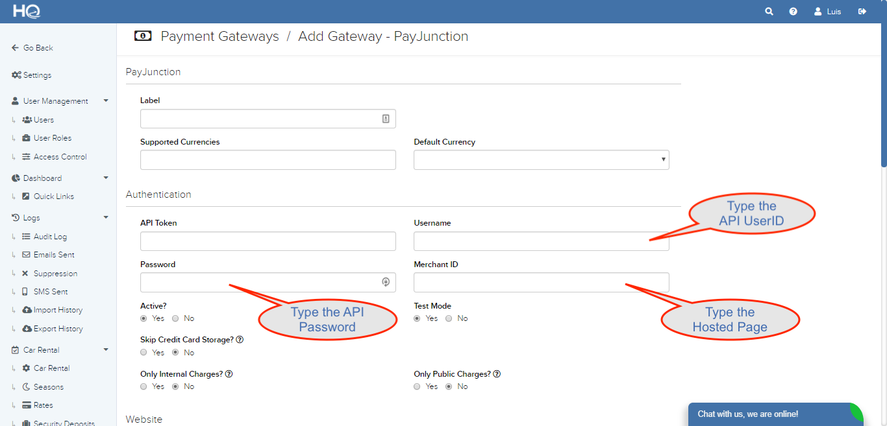Open Emails Sent log
Viewport: 887px width, 426px height.
(54, 255)
